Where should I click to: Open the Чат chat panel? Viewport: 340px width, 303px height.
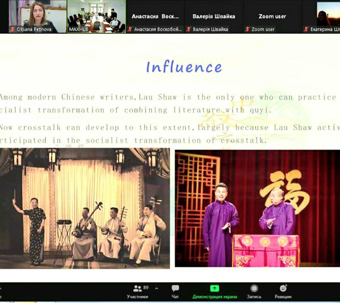(x=175, y=292)
